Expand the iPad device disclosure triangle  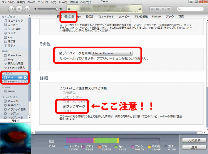point(2,78)
